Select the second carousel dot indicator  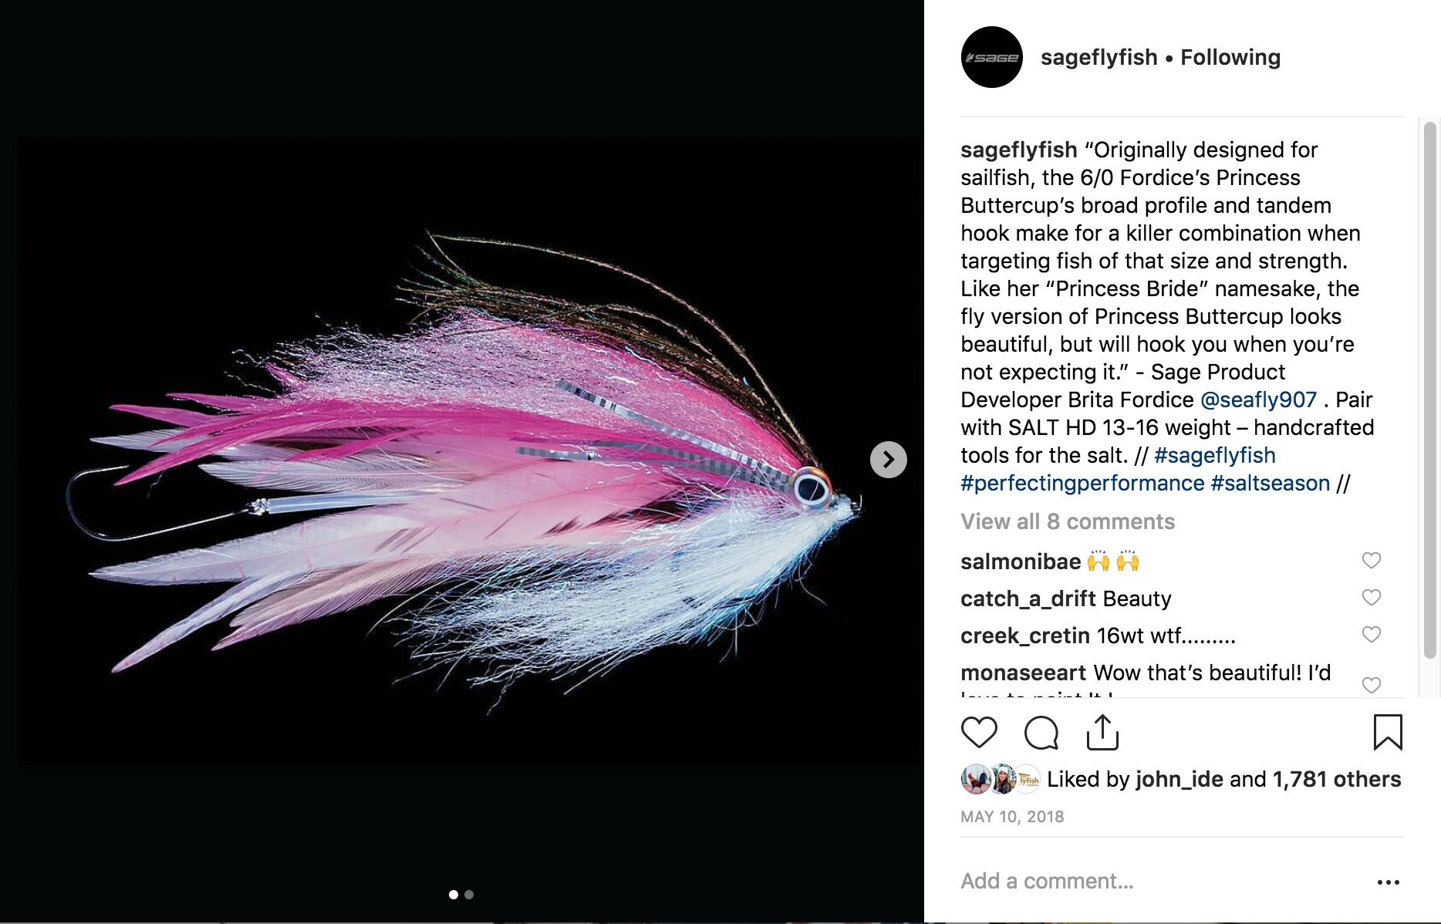coord(469,895)
